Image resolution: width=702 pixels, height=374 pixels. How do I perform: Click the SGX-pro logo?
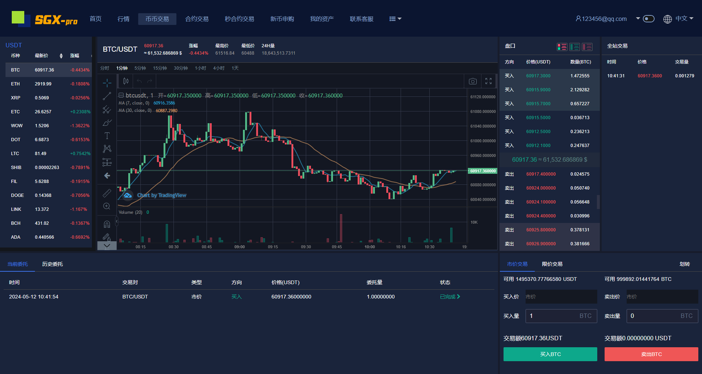click(x=45, y=19)
